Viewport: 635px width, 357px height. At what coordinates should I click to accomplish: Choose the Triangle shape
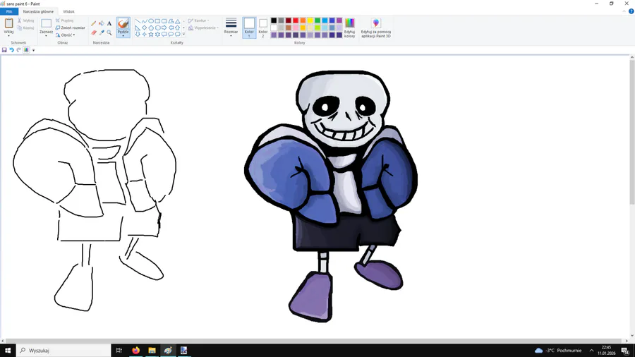(177, 21)
